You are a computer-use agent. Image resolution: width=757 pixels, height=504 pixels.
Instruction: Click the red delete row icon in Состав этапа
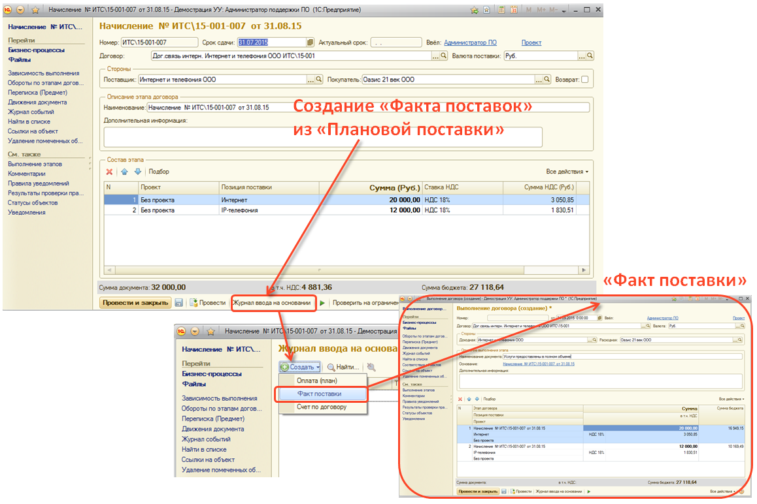(x=110, y=172)
